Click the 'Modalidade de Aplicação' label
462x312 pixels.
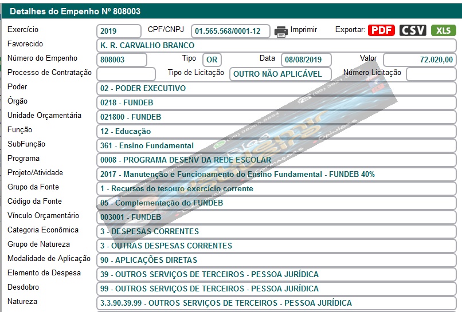tap(49, 259)
